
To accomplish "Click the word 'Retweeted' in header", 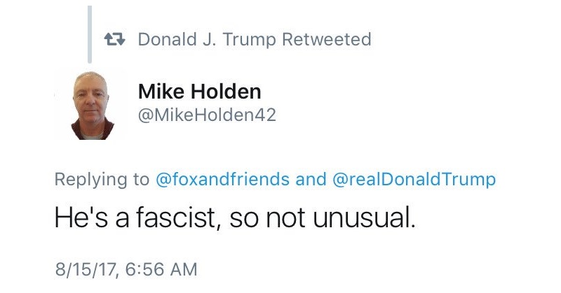I will coord(326,39).
